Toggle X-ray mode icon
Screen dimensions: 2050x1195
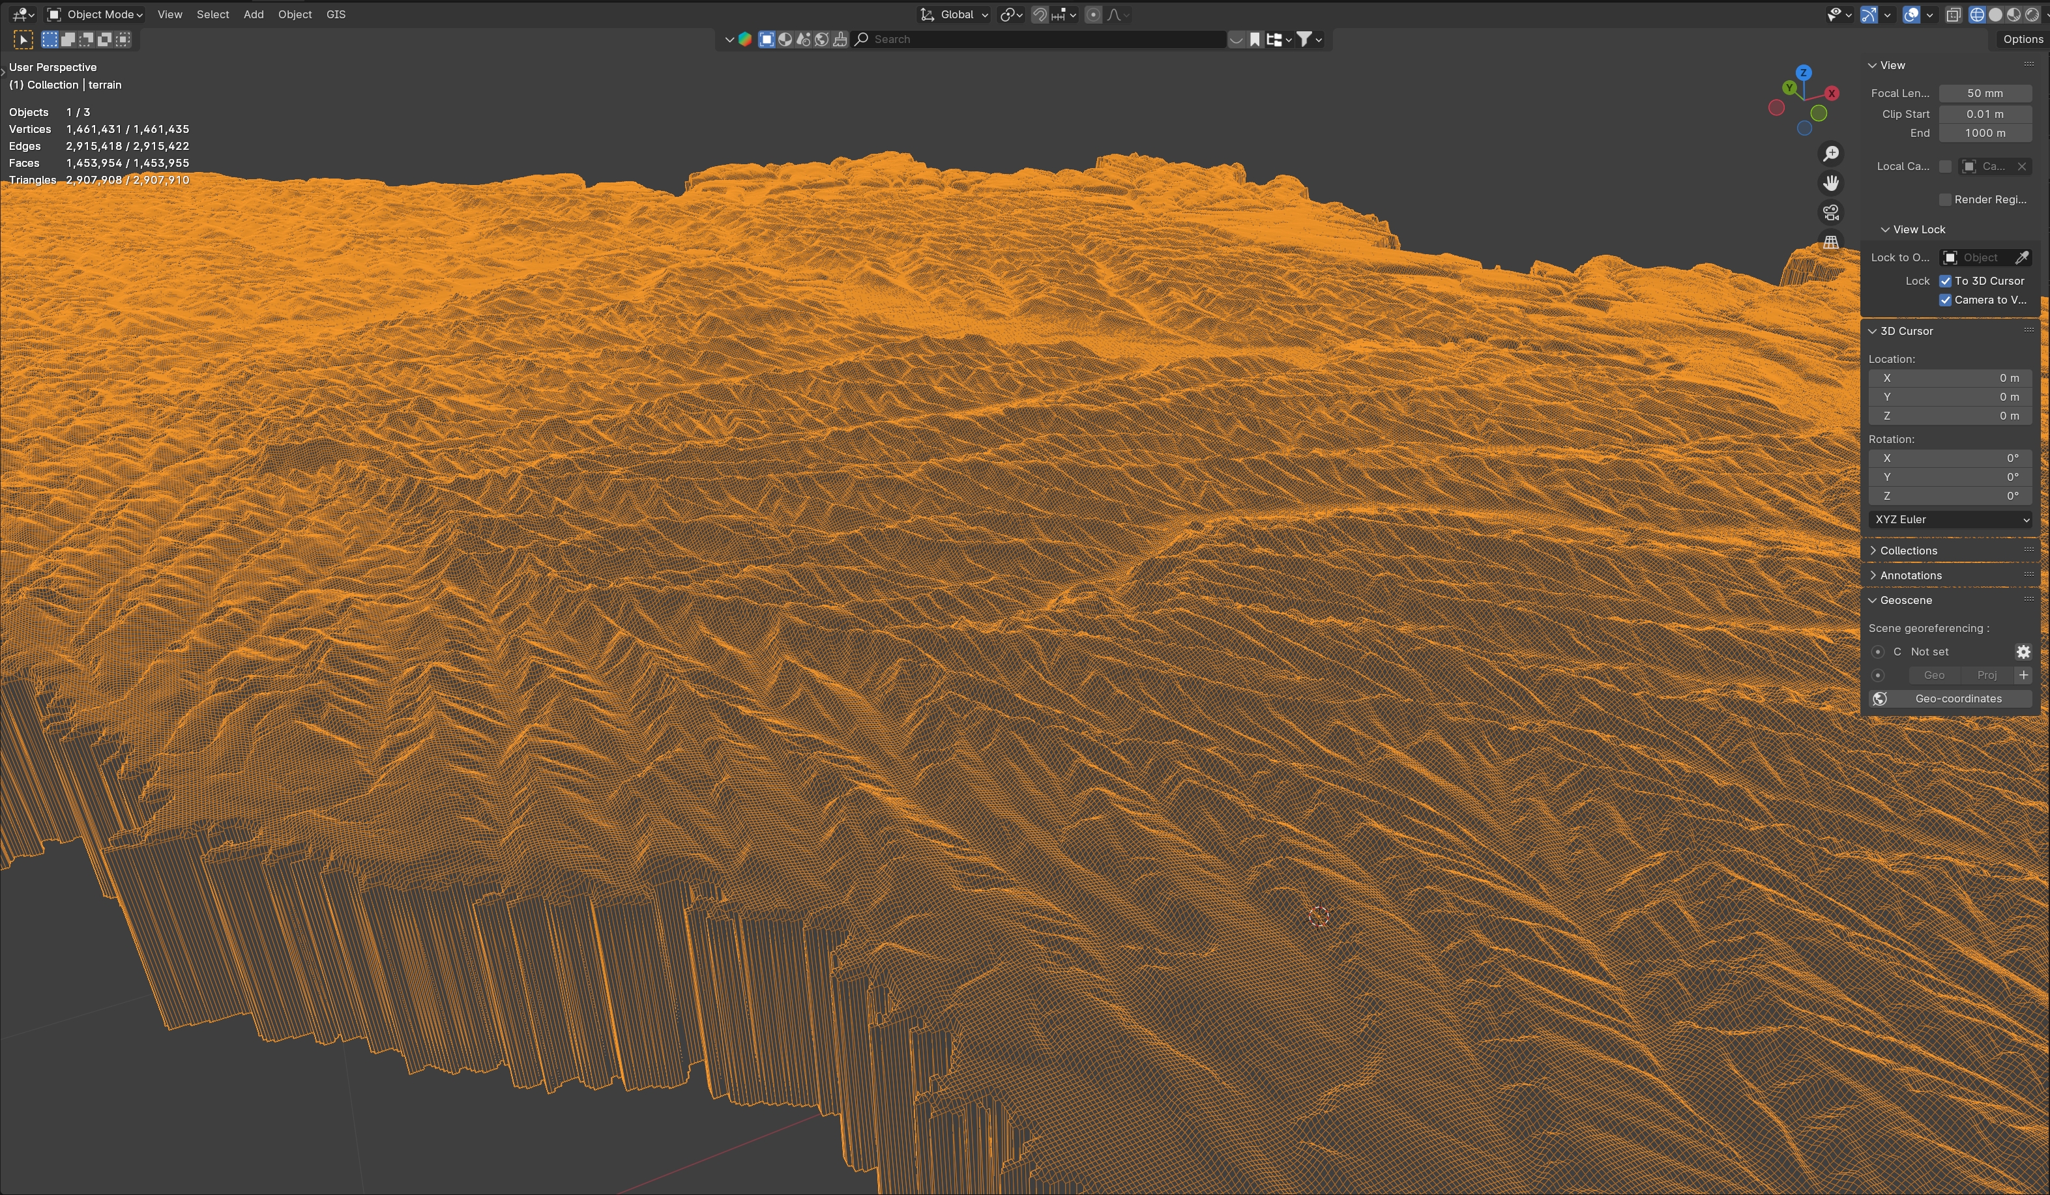(1953, 14)
